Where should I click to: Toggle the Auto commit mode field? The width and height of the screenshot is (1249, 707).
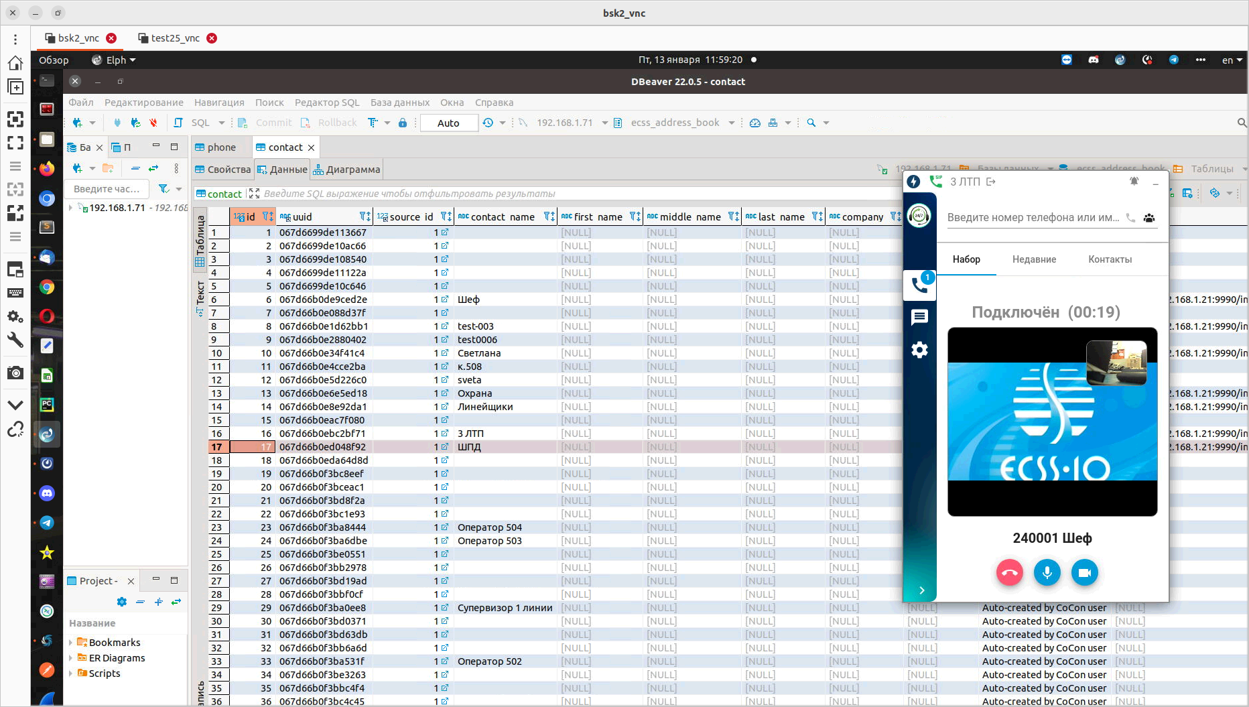coord(448,123)
